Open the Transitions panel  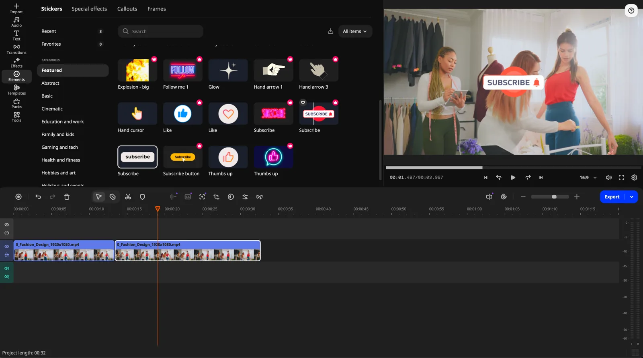click(16, 49)
